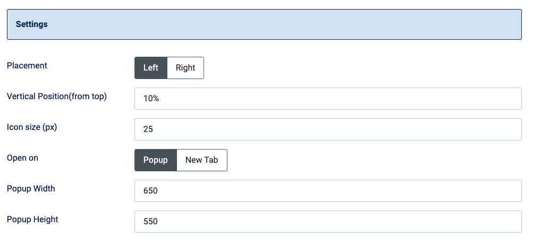The height and width of the screenshot is (245, 533).
Task: Select Right placement option
Action: [185, 68]
